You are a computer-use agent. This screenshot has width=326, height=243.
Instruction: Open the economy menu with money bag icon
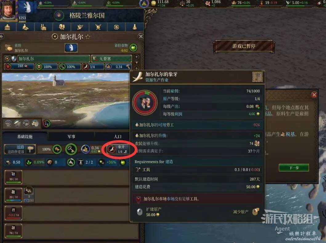pyautogui.click(x=25, y=27)
